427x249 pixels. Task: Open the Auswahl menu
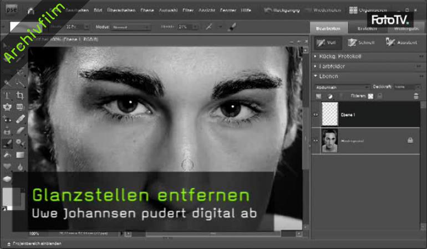coord(168,11)
